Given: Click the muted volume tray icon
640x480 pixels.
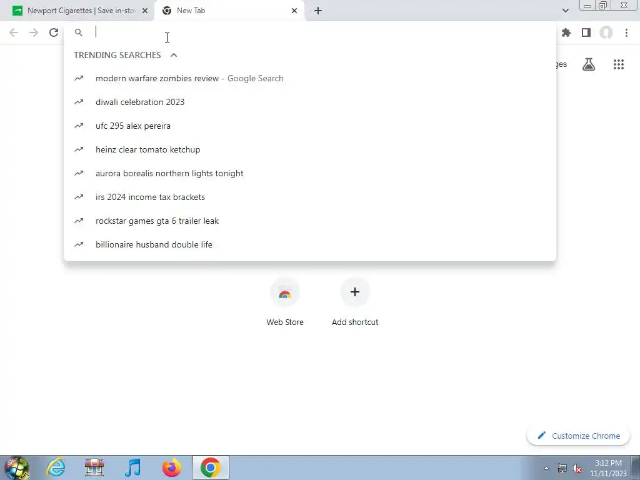Looking at the screenshot, I should pos(577,468).
